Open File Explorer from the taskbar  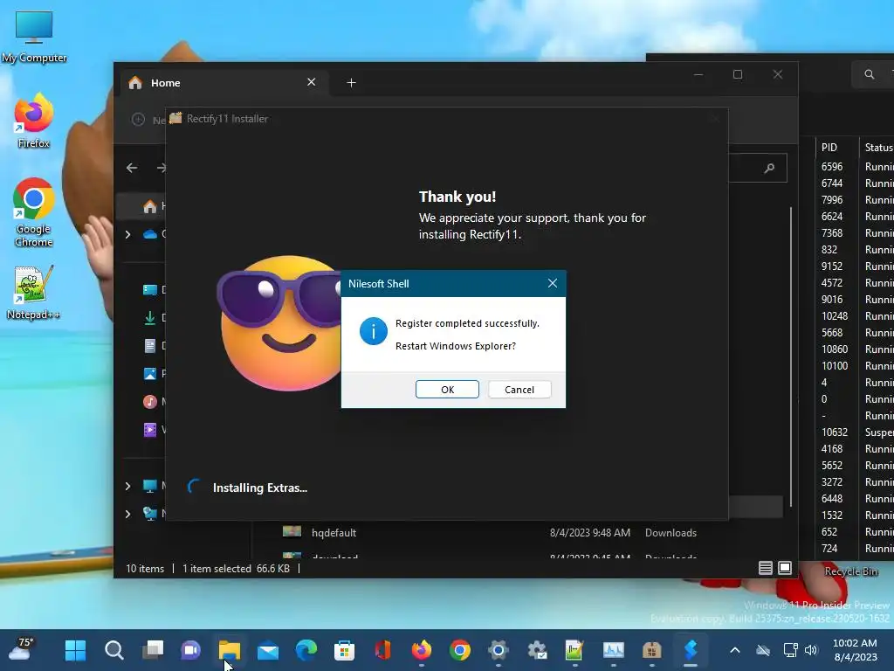[230, 650]
